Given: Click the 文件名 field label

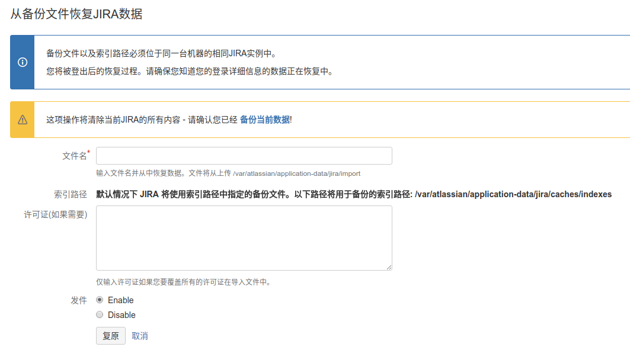Looking at the screenshot, I should (x=75, y=156).
